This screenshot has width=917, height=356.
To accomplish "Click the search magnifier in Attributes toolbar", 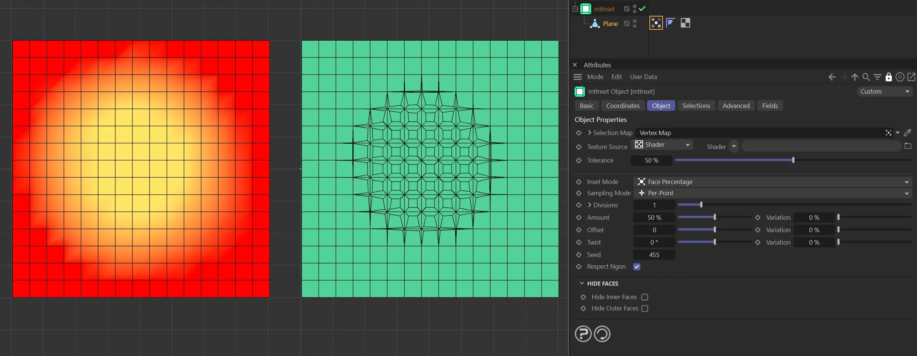I will 866,77.
